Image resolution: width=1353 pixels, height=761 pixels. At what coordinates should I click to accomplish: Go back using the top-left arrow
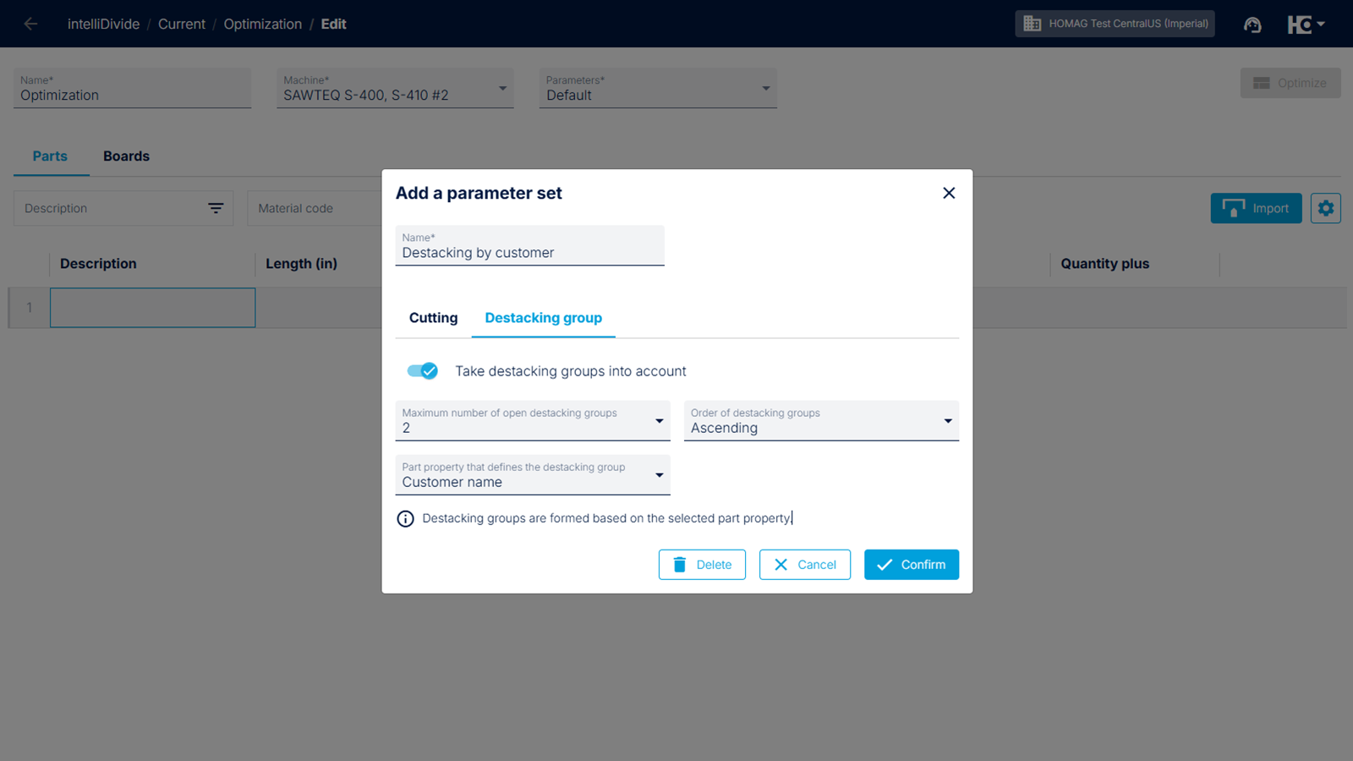30,24
